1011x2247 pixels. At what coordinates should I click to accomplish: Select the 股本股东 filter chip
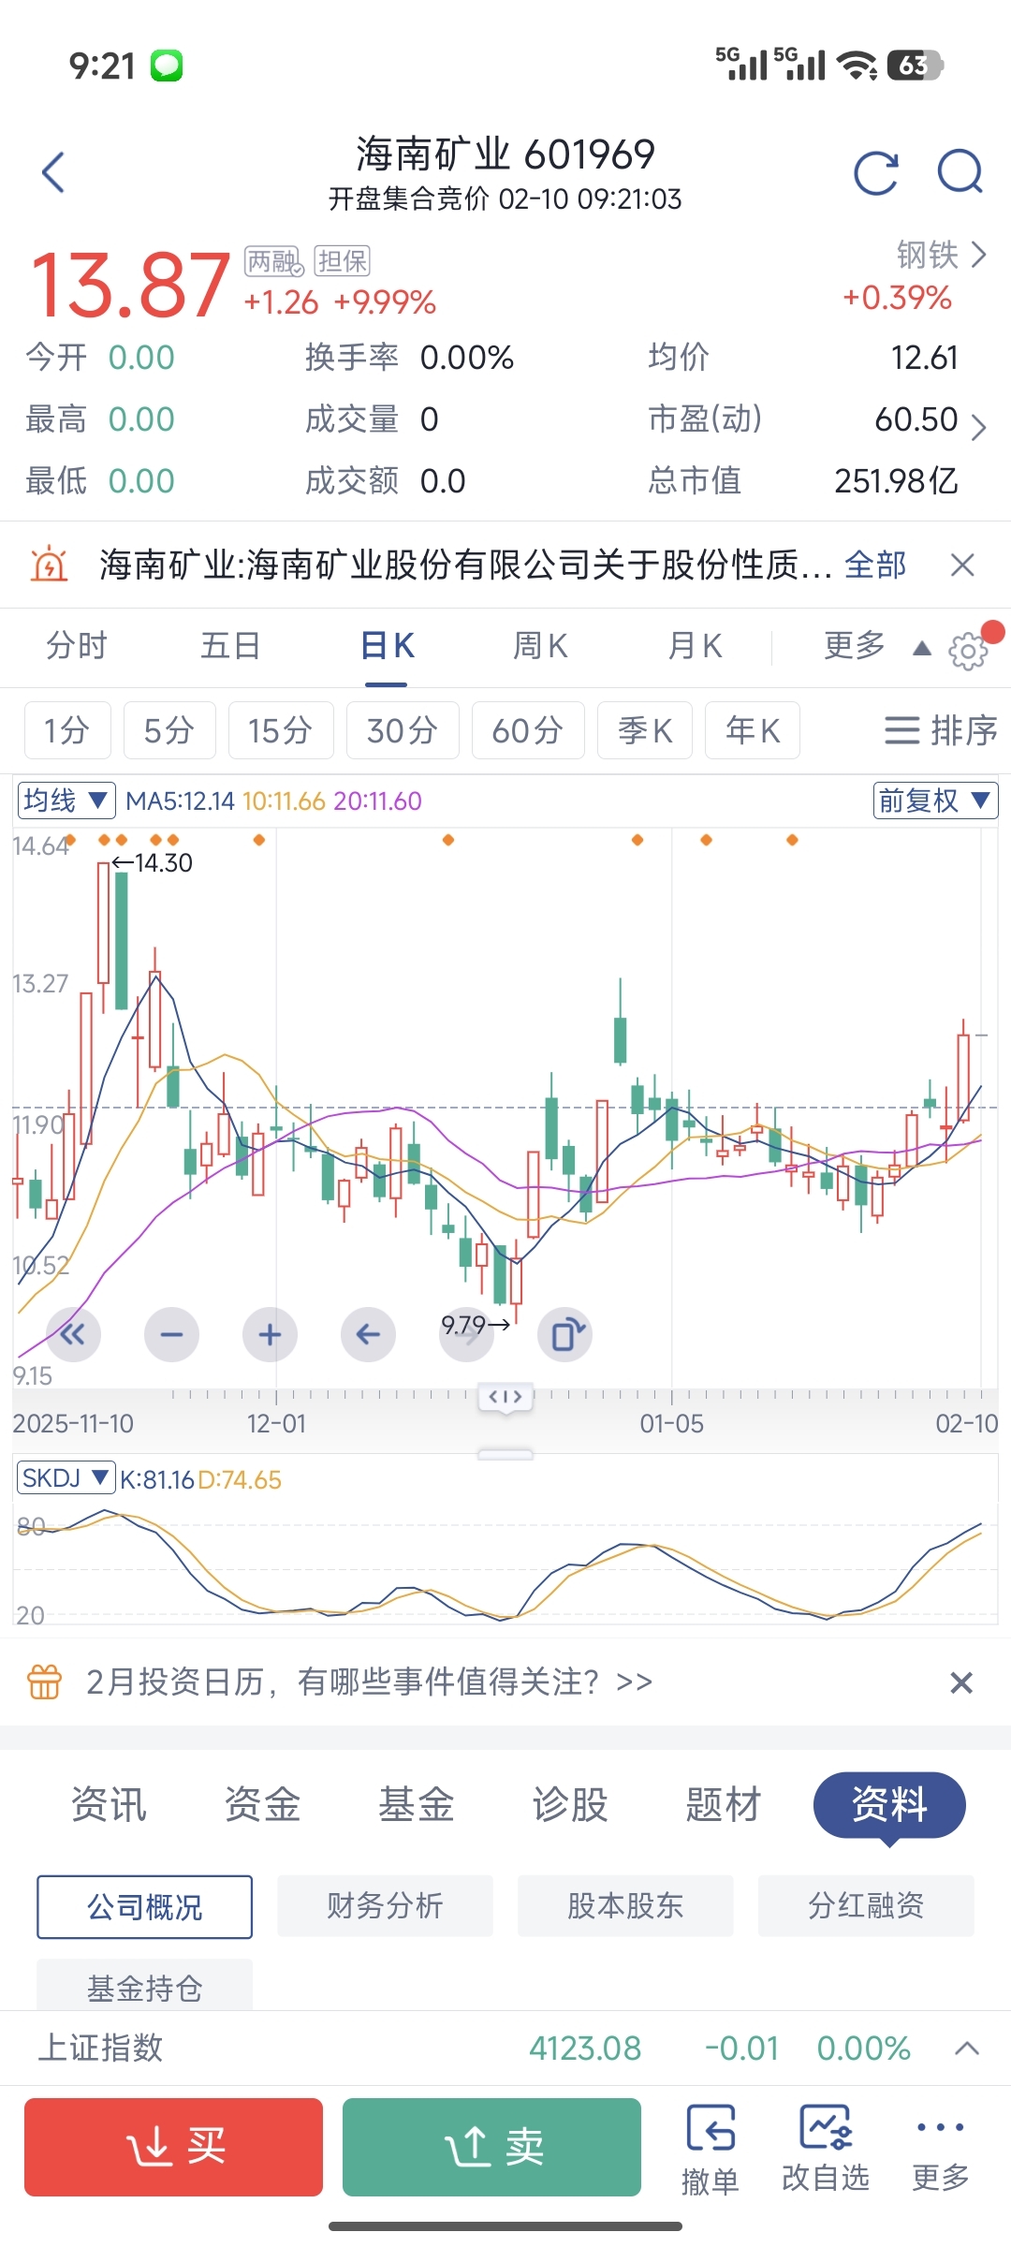pyautogui.click(x=625, y=1905)
